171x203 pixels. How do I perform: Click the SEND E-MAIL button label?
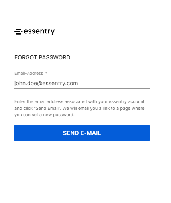tap(82, 133)
